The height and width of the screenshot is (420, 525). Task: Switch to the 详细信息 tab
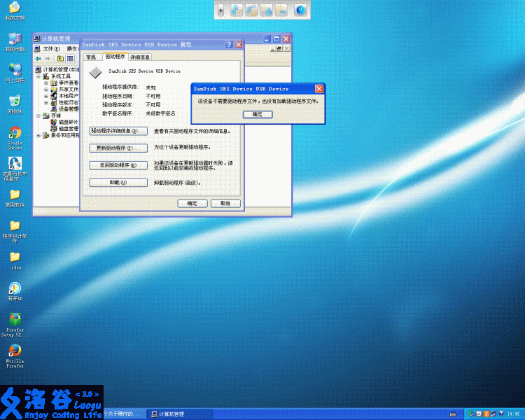coord(140,57)
